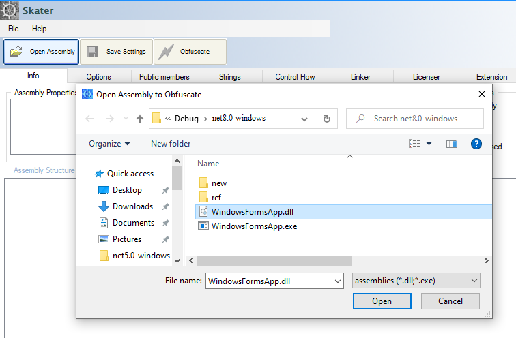Change the file view layout icon
This screenshot has height=338, width=516.
414,144
